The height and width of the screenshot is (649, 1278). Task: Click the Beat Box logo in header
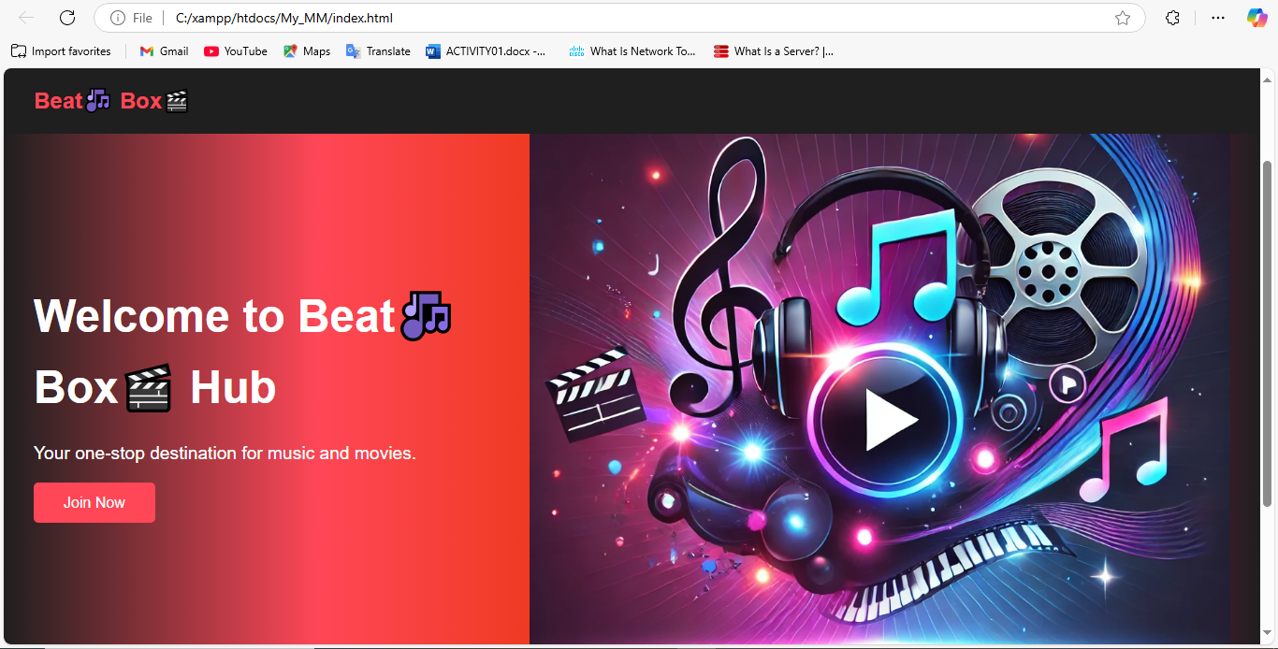111,101
